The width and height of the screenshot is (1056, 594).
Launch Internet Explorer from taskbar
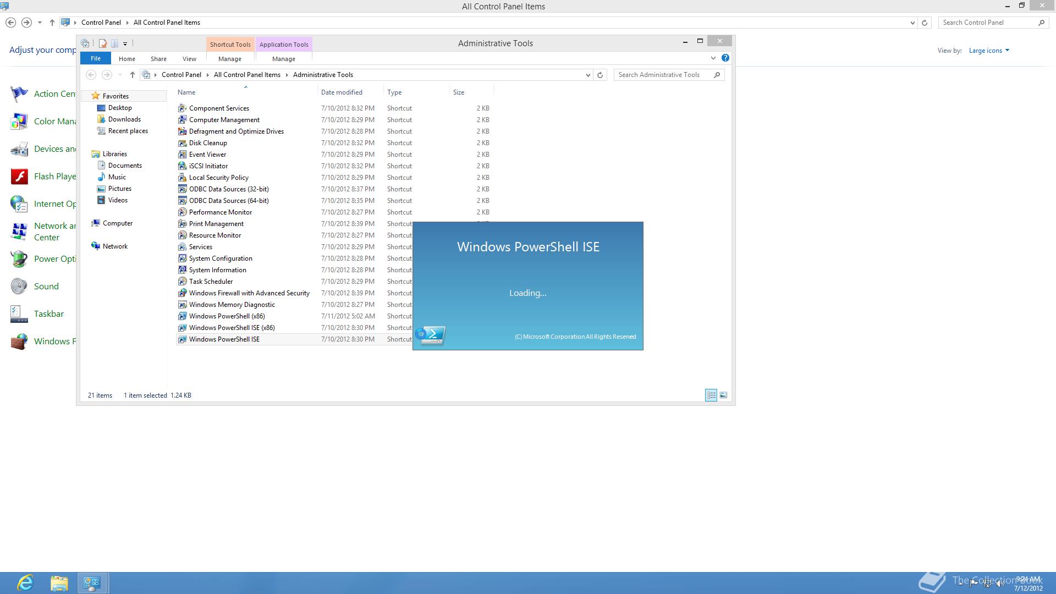pyautogui.click(x=25, y=583)
